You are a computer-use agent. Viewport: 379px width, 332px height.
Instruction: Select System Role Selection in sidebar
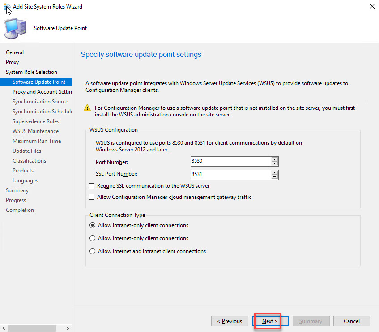click(x=31, y=72)
